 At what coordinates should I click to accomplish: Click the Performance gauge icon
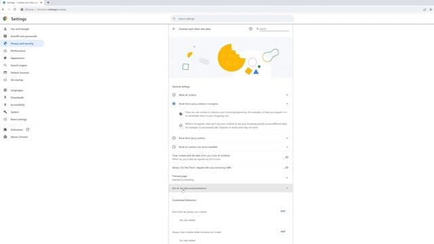click(x=5, y=51)
